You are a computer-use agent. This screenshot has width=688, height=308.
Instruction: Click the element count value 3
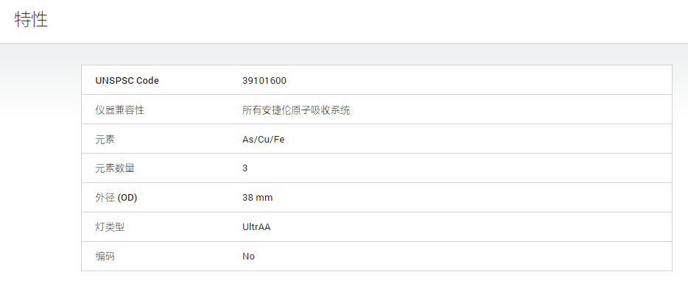245,168
